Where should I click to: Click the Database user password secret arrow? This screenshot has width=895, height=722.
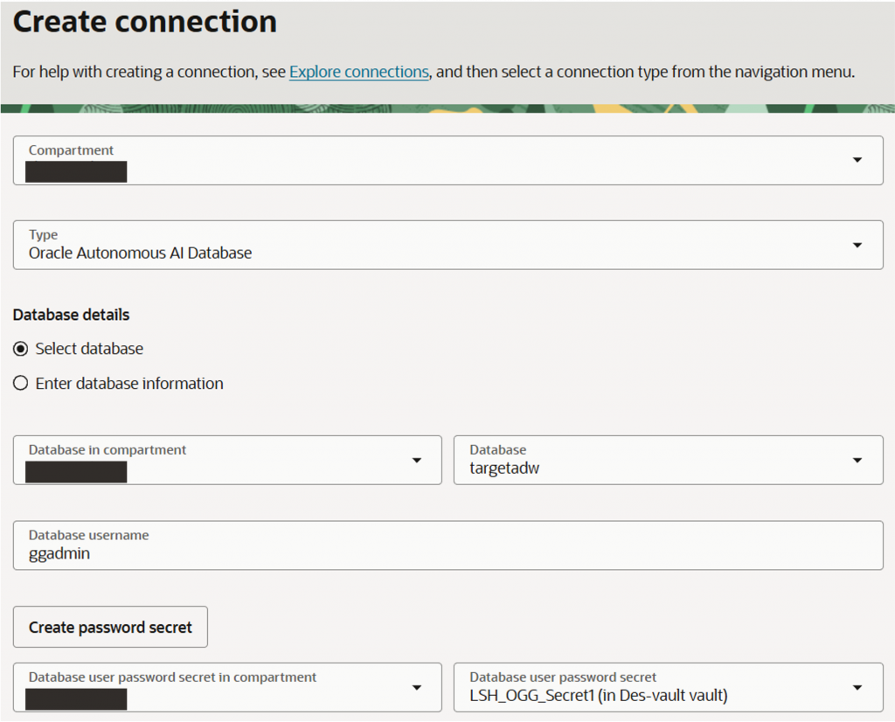click(x=857, y=687)
